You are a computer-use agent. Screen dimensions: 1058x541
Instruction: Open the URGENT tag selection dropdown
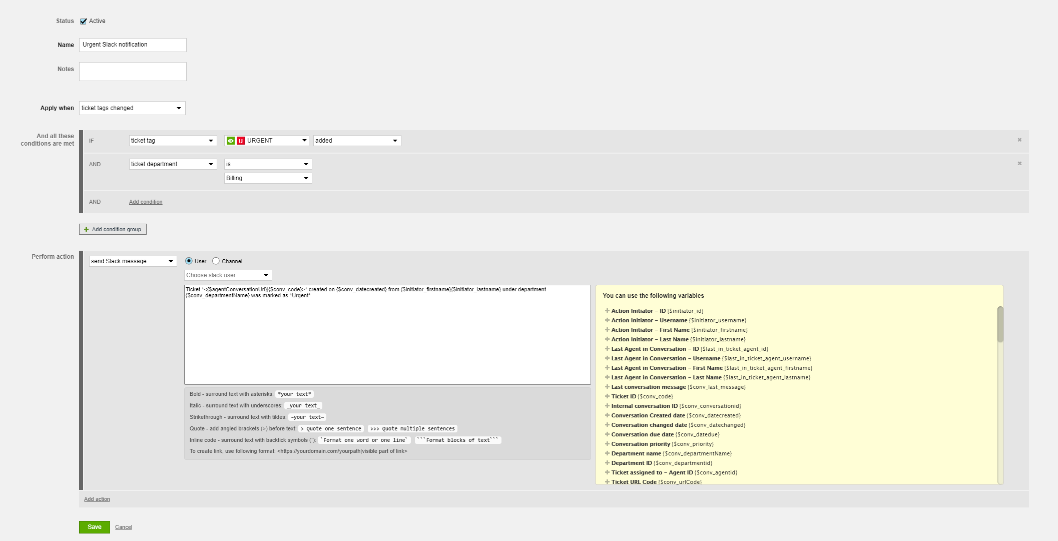click(x=267, y=141)
